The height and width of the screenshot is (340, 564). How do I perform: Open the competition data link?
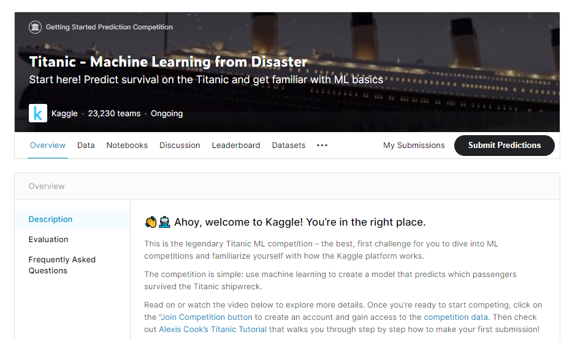tap(455, 317)
